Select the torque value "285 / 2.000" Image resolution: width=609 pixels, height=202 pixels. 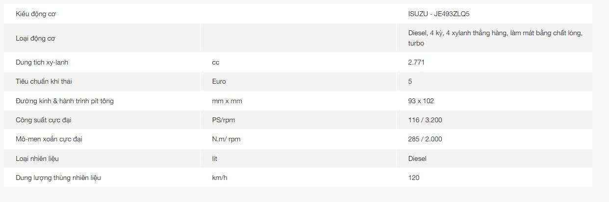pyautogui.click(x=425, y=139)
